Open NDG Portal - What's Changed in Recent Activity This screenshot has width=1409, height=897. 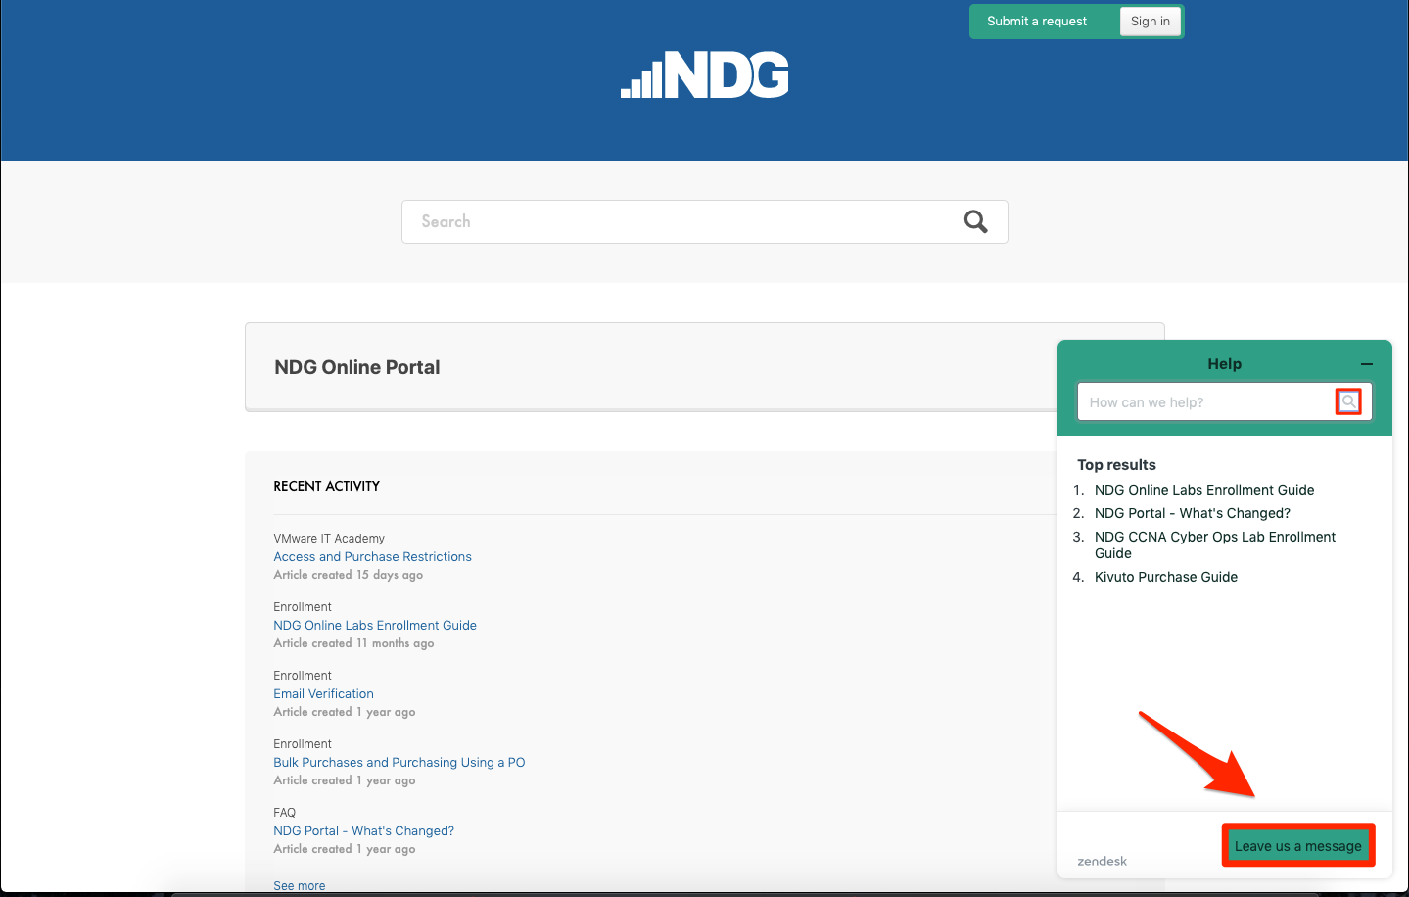pos(363,830)
